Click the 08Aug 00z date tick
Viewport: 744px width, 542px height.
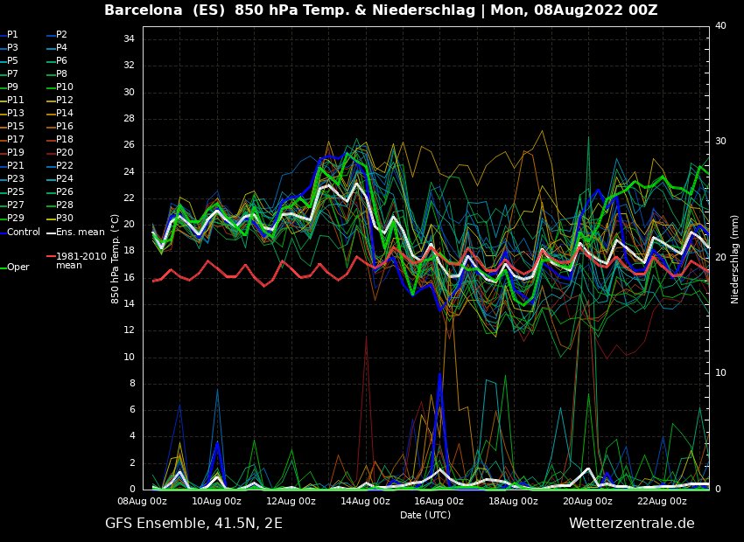point(143,501)
